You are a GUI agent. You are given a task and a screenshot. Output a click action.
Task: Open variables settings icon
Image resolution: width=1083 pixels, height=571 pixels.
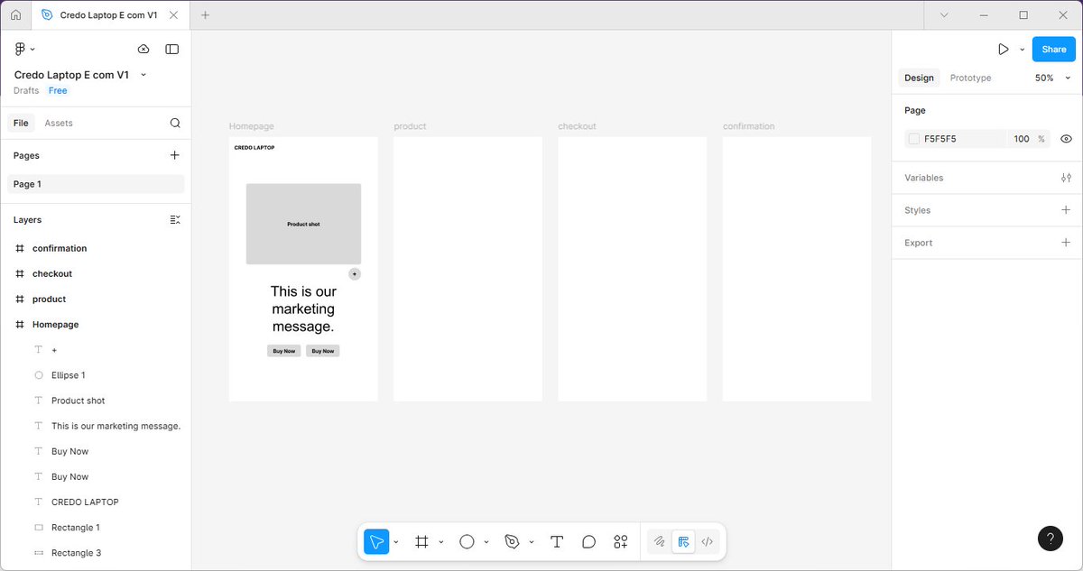pos(1066,178)
